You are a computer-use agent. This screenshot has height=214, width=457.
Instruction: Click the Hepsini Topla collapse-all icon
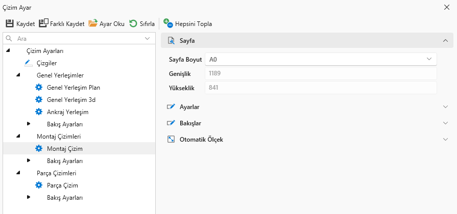[x=168, y=23]
